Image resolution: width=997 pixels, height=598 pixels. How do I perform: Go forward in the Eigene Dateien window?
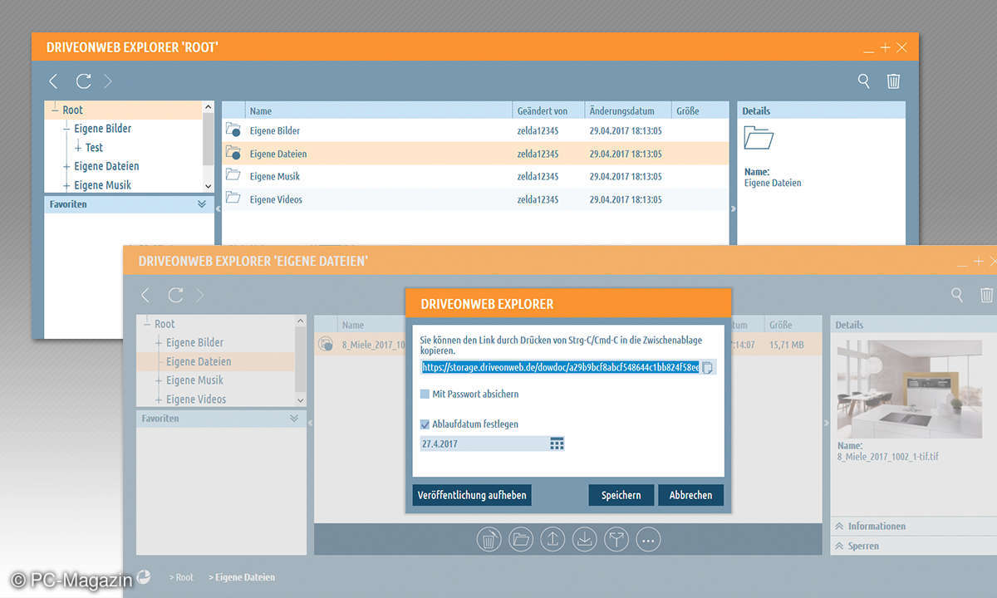(x=199, y=295)
